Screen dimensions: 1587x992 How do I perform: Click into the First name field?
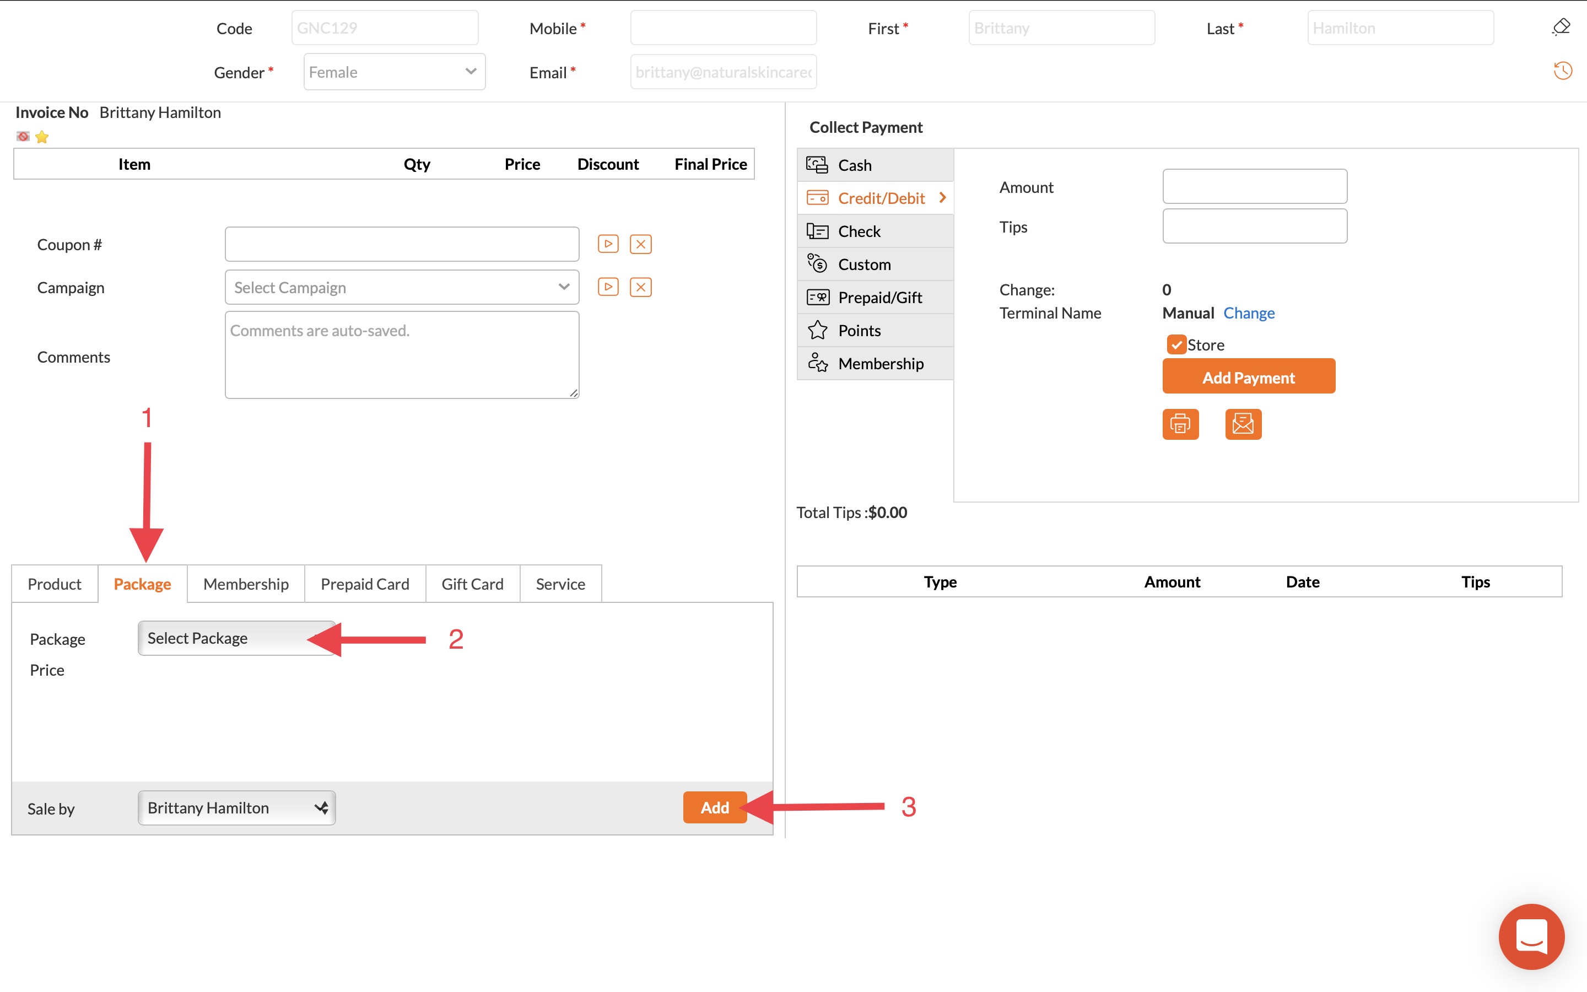[x=1062, y=28]
